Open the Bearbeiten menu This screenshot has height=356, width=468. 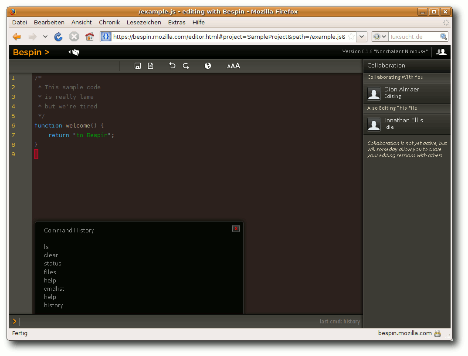(49, 22)
